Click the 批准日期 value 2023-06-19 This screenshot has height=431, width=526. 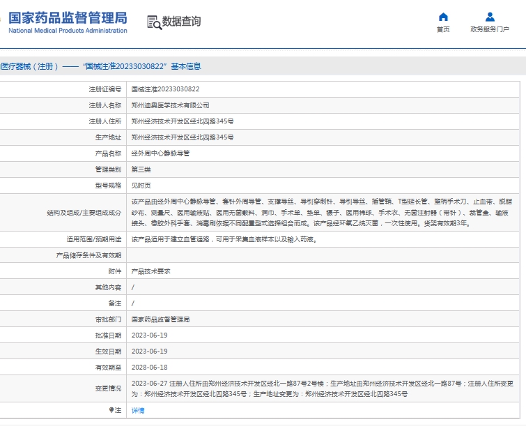pyautogui.click(x=150, y=335)
